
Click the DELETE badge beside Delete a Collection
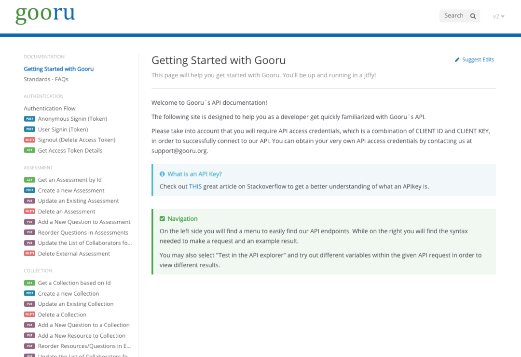tap(29, 314)
